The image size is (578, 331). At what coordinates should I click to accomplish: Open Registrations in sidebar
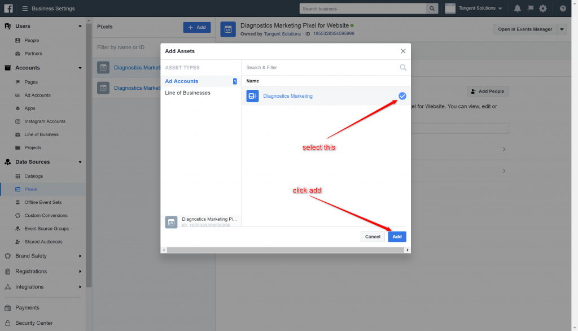(x=31, y=272)
